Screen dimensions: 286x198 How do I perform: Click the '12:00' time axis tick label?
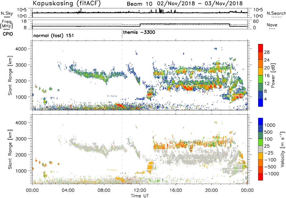pos(140,190)
